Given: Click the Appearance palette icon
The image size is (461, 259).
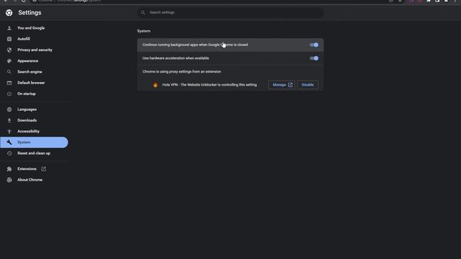Looking at the screenshot, I should point(9,60).
